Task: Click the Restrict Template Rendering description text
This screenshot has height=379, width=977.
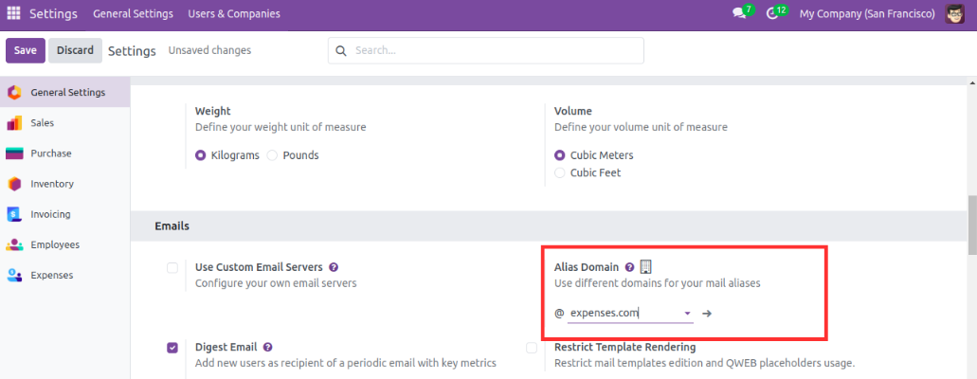Action: tap(704, 363)
